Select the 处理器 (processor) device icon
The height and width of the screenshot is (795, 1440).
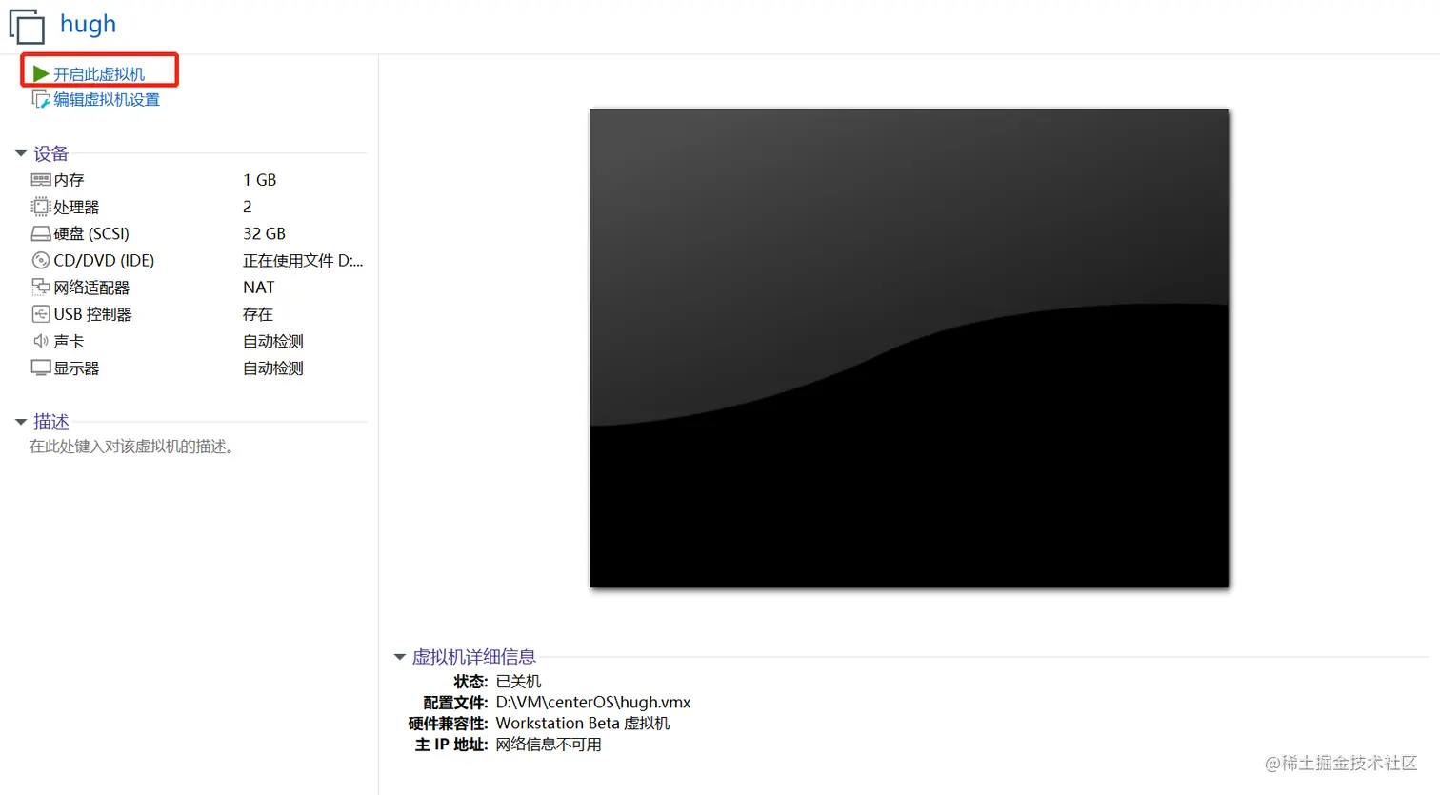(x=40, y=207)
